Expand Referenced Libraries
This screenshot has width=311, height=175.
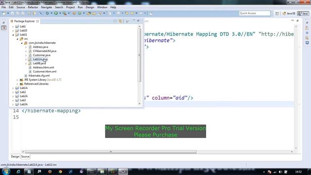pos(17,84)
